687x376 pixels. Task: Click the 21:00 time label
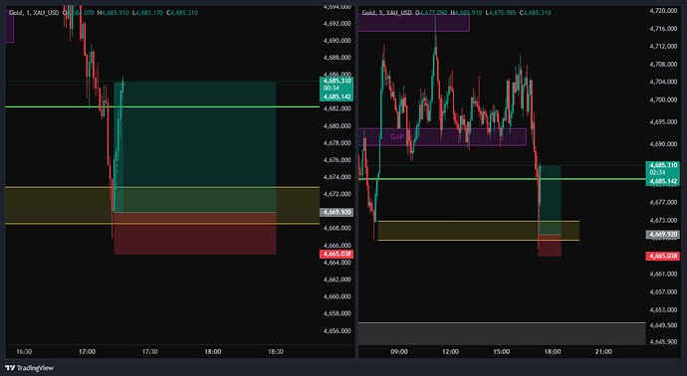(x=603, y=351)
